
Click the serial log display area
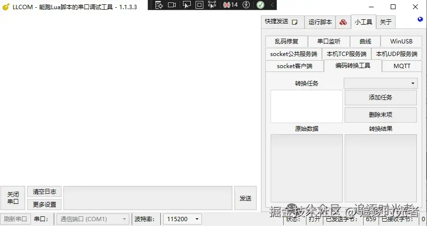coord(130,99)
